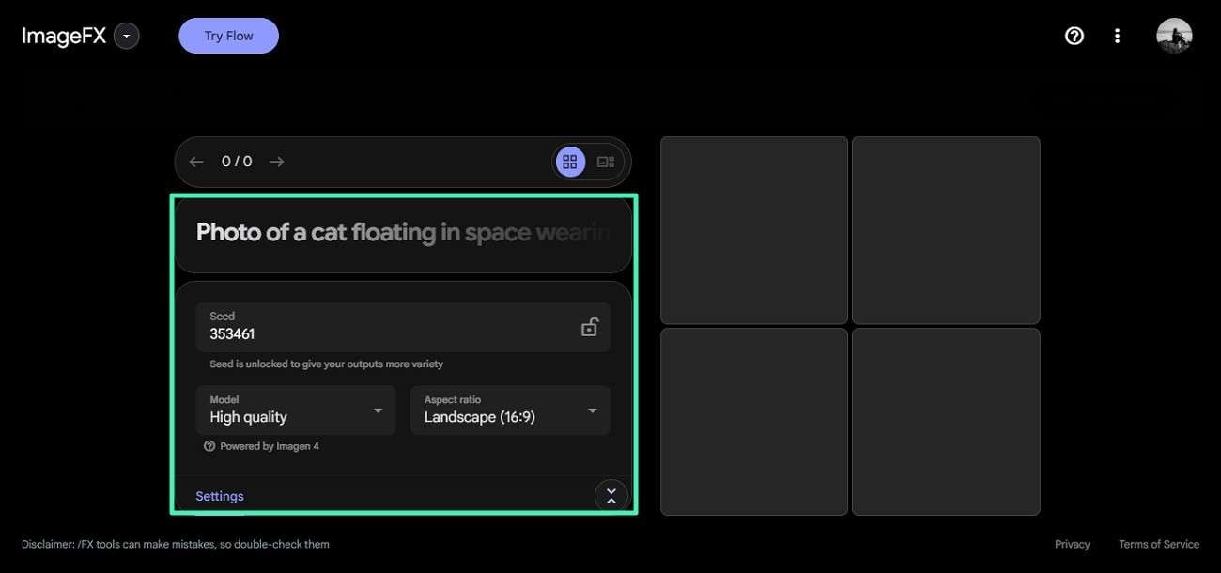Open the Model dropdown showing High quality
This screenshot has height=573, width=1221.
click(x=295, y=409)
